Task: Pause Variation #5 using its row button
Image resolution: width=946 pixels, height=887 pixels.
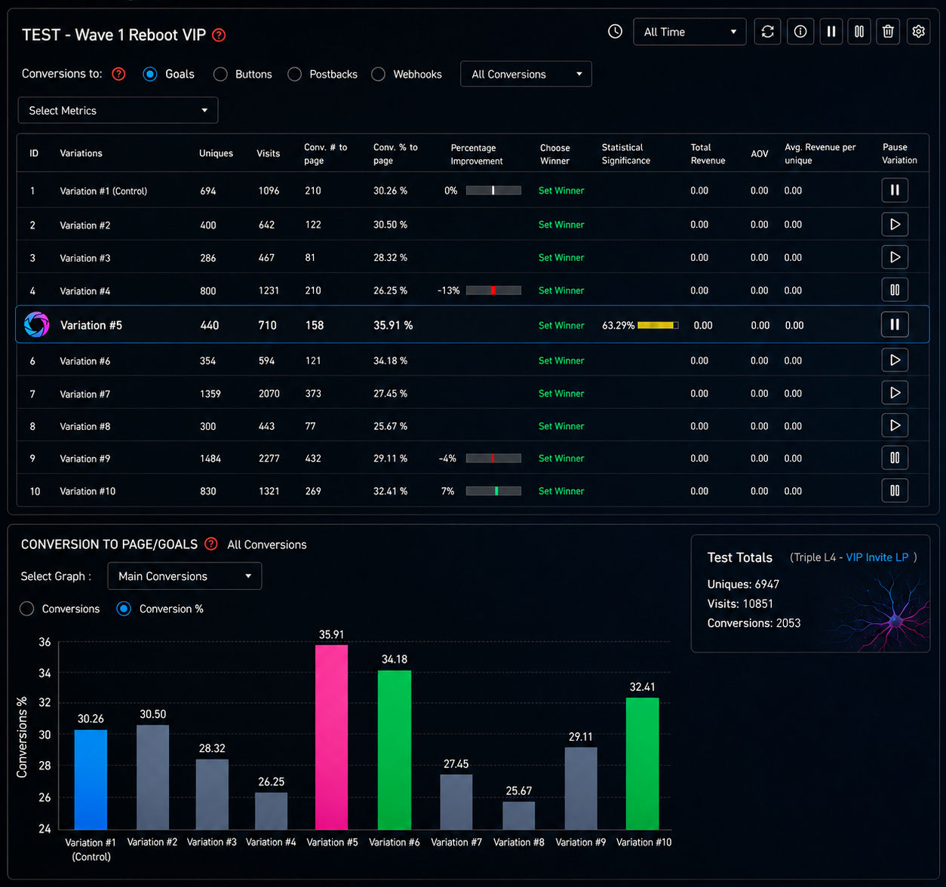Action: [x=895, y=324]
